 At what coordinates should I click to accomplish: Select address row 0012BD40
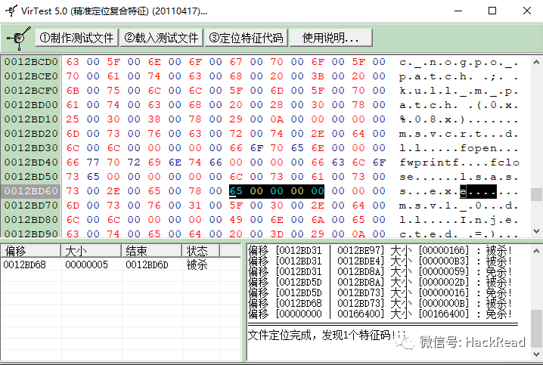(31, 162)
